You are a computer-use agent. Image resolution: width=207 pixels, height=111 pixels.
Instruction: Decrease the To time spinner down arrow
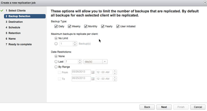pos(115,80)
